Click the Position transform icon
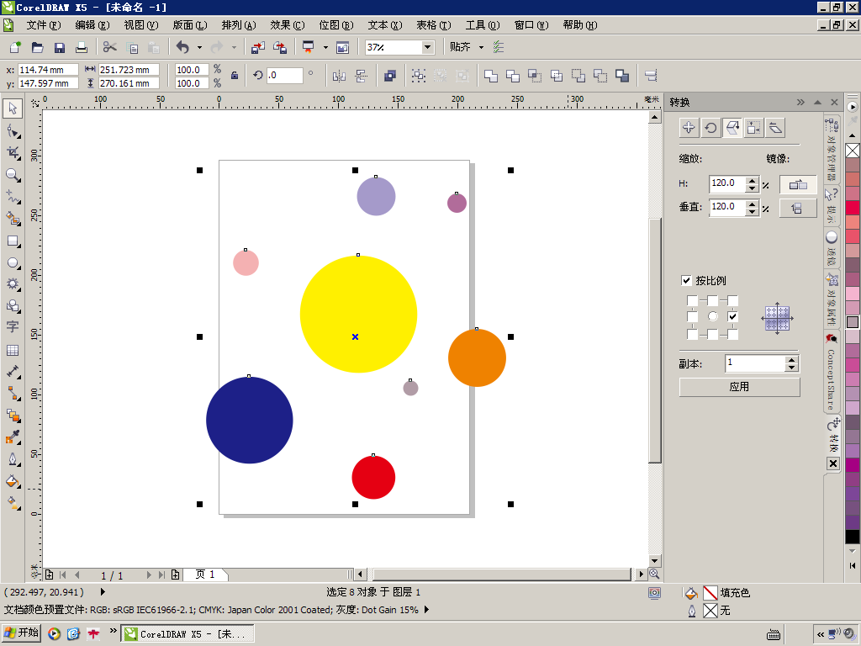 [x=689, y=128]
